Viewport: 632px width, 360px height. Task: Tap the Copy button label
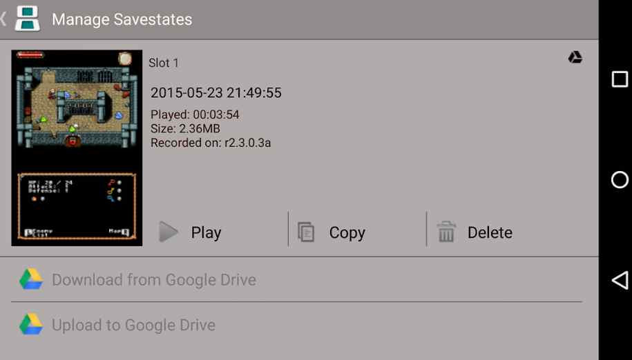(347, 233)
